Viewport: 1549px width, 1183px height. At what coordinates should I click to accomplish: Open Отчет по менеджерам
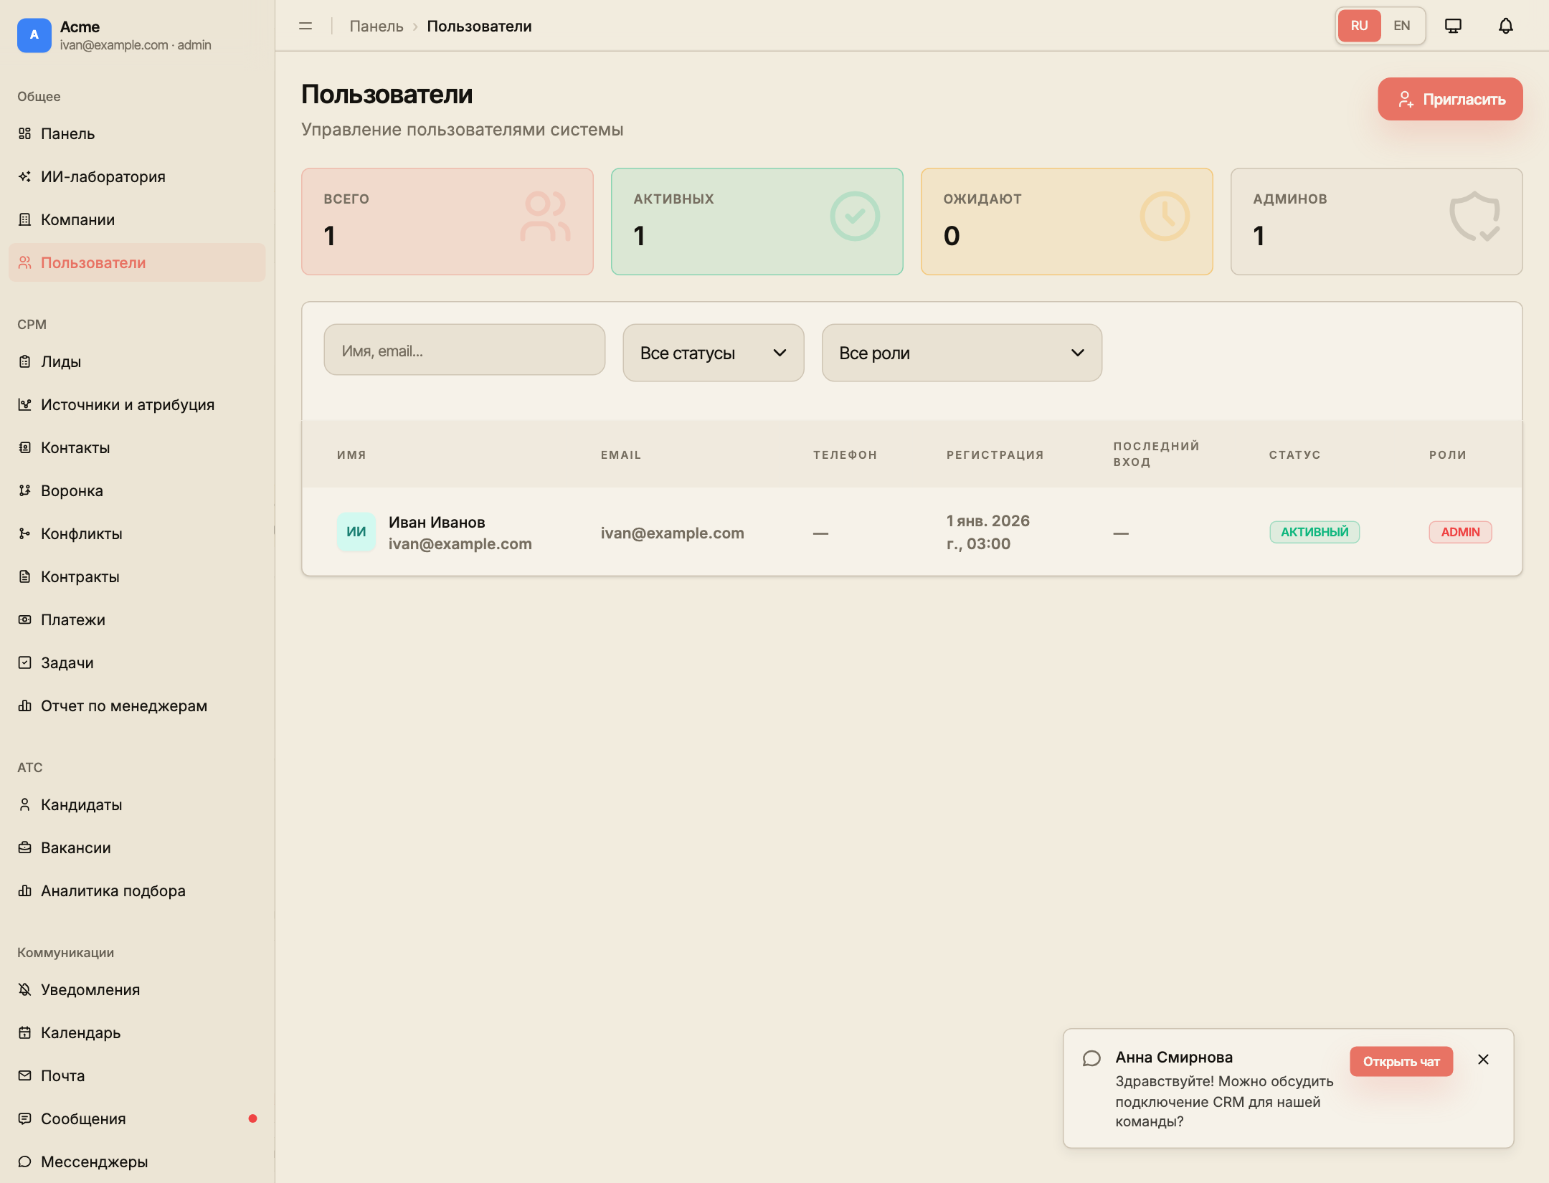coord(137,705)
